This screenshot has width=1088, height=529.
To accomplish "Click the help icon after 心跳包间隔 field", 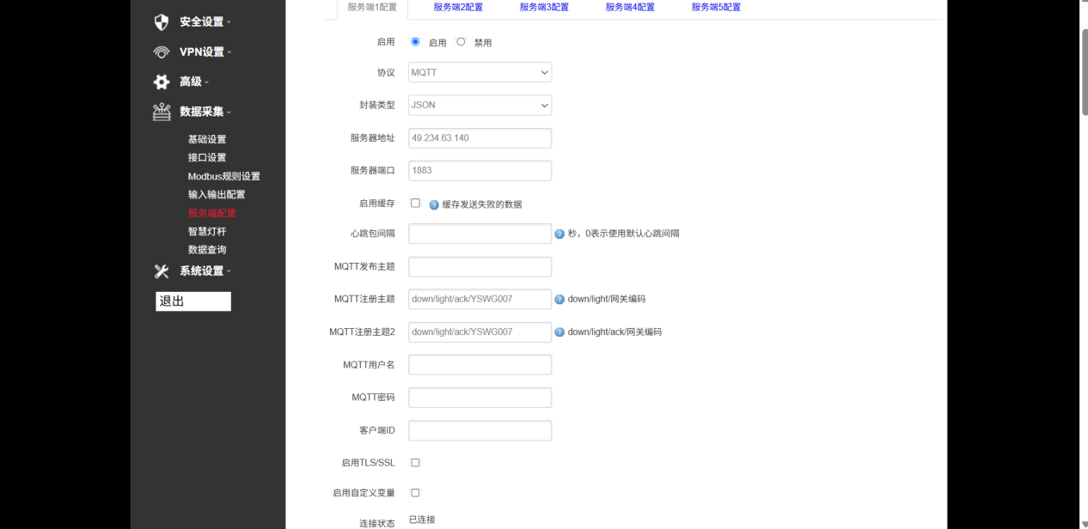I will click(559, 233).
